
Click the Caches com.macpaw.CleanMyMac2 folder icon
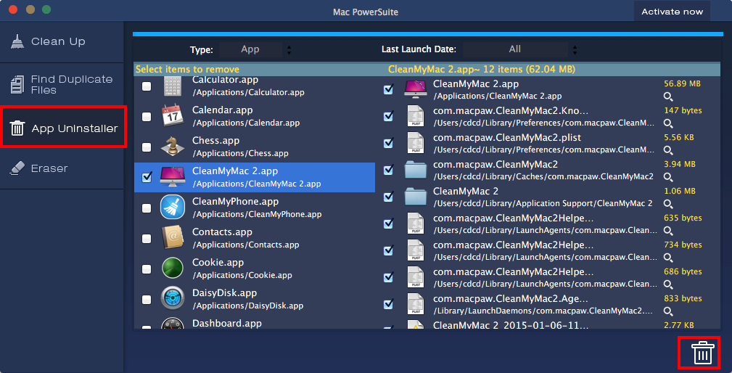click(416, 171)
